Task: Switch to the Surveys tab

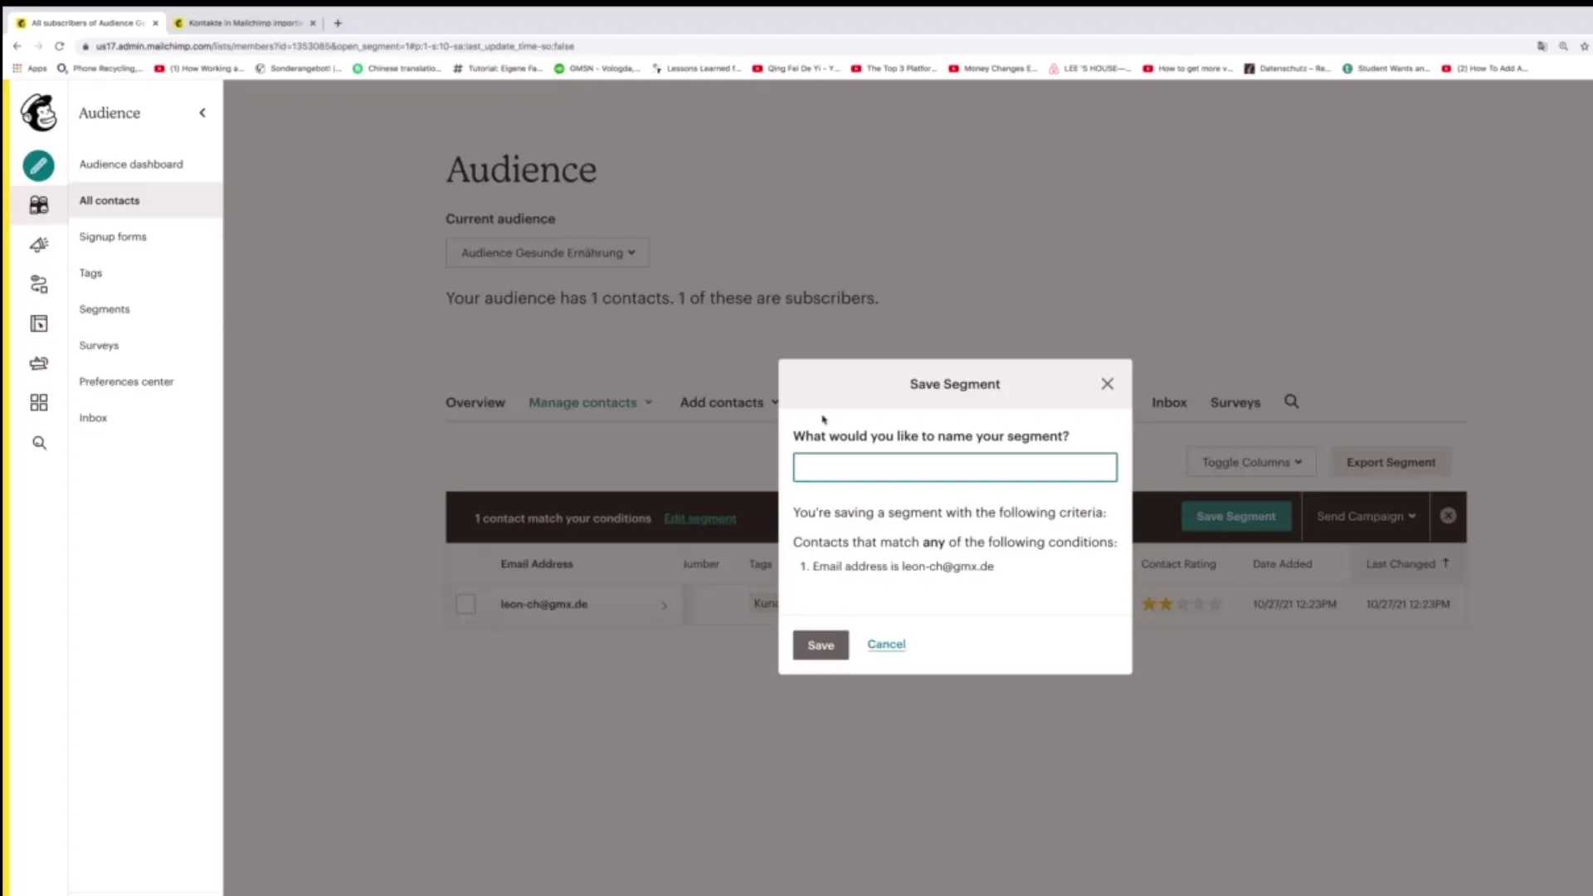Action: click(1235, 402)
